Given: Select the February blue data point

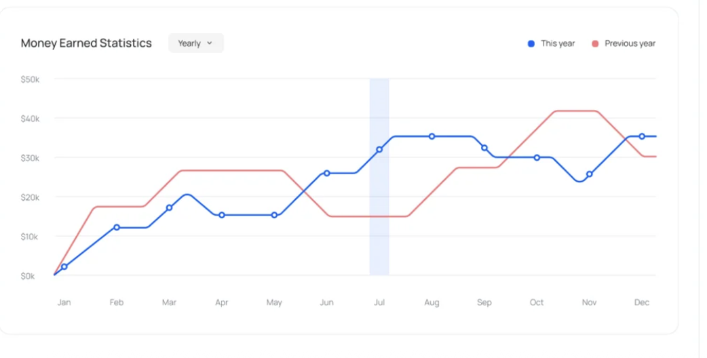Looking at the screenshot, I should [x=117, y=227].
